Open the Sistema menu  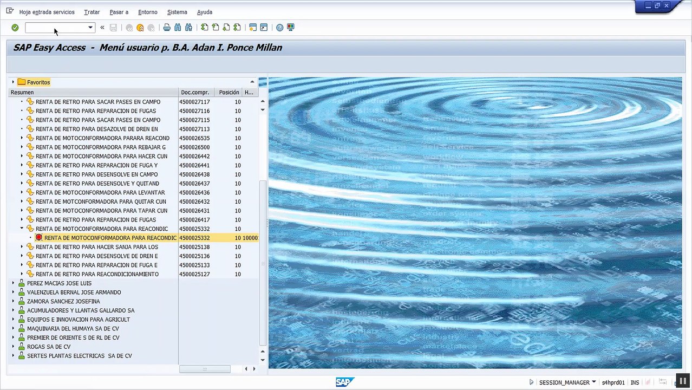(177, 12)
